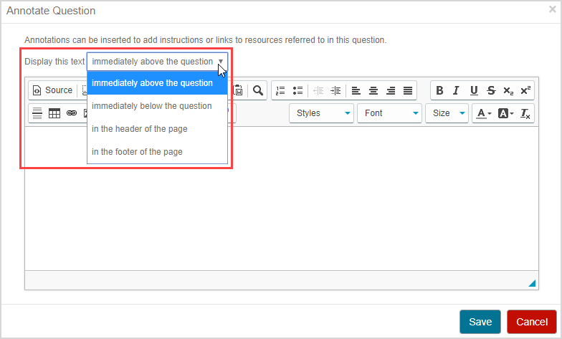Open the Styles dropdown
This screenshot has height=339, width=562.
[321, 113]
